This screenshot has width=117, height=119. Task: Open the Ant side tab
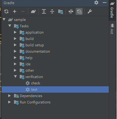pyautogui.click(x=112, y=29)
